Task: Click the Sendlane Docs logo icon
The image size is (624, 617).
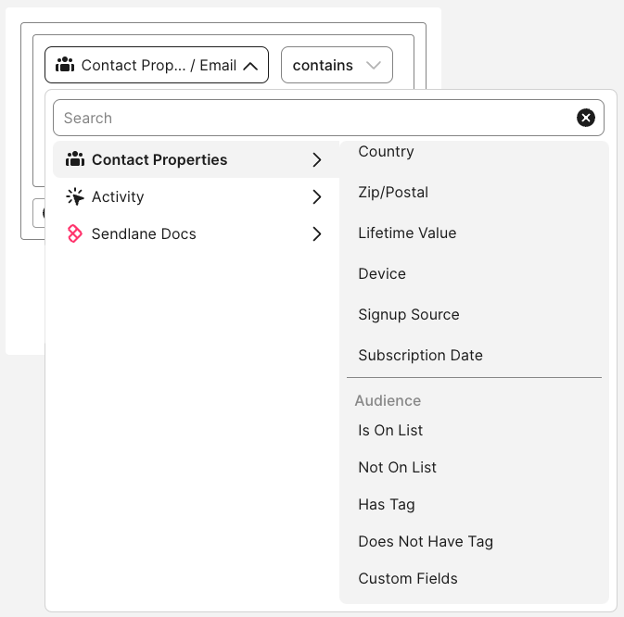Action: pyautogui.click(x=75, y=233)
